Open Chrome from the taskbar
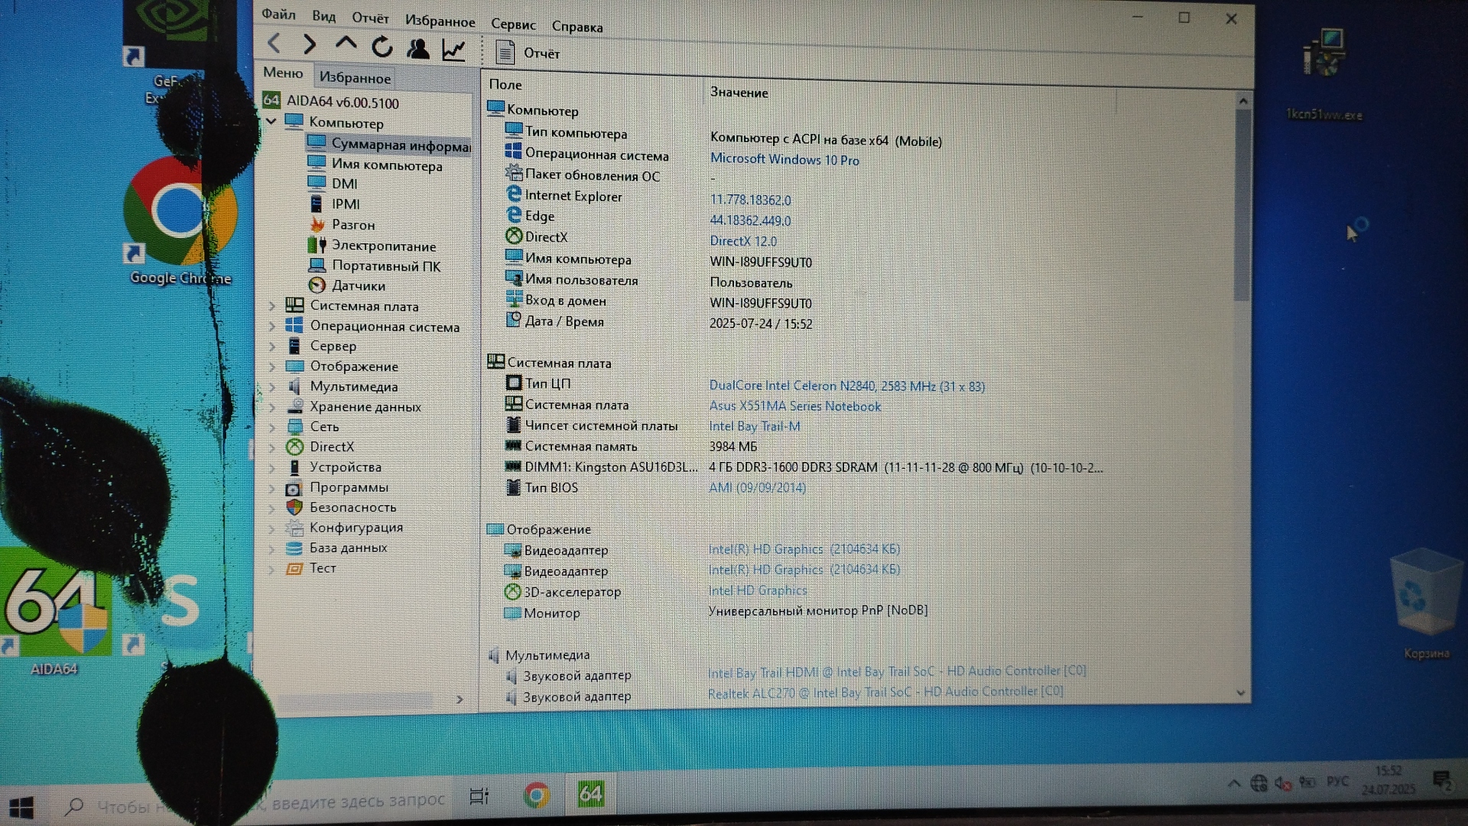Image resolution: width=1468 pixels, height=826 pixels. 536,795
